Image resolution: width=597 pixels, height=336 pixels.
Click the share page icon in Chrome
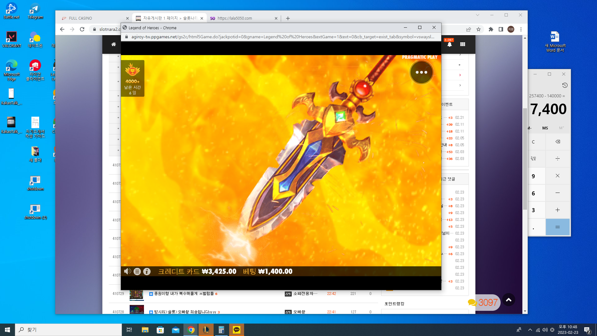[469, 29]
